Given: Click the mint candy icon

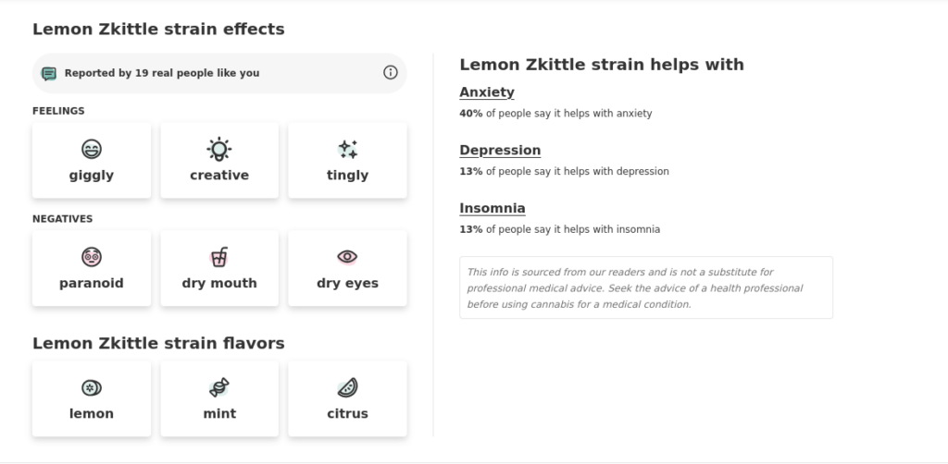Looking at the screenshot, I should pos(218,387).
